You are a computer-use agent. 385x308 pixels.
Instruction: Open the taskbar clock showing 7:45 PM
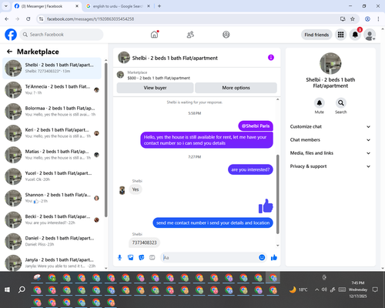358,290
